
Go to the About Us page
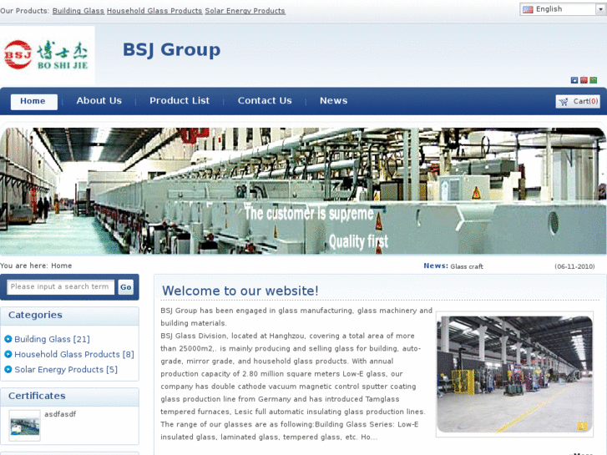(99, 101)
